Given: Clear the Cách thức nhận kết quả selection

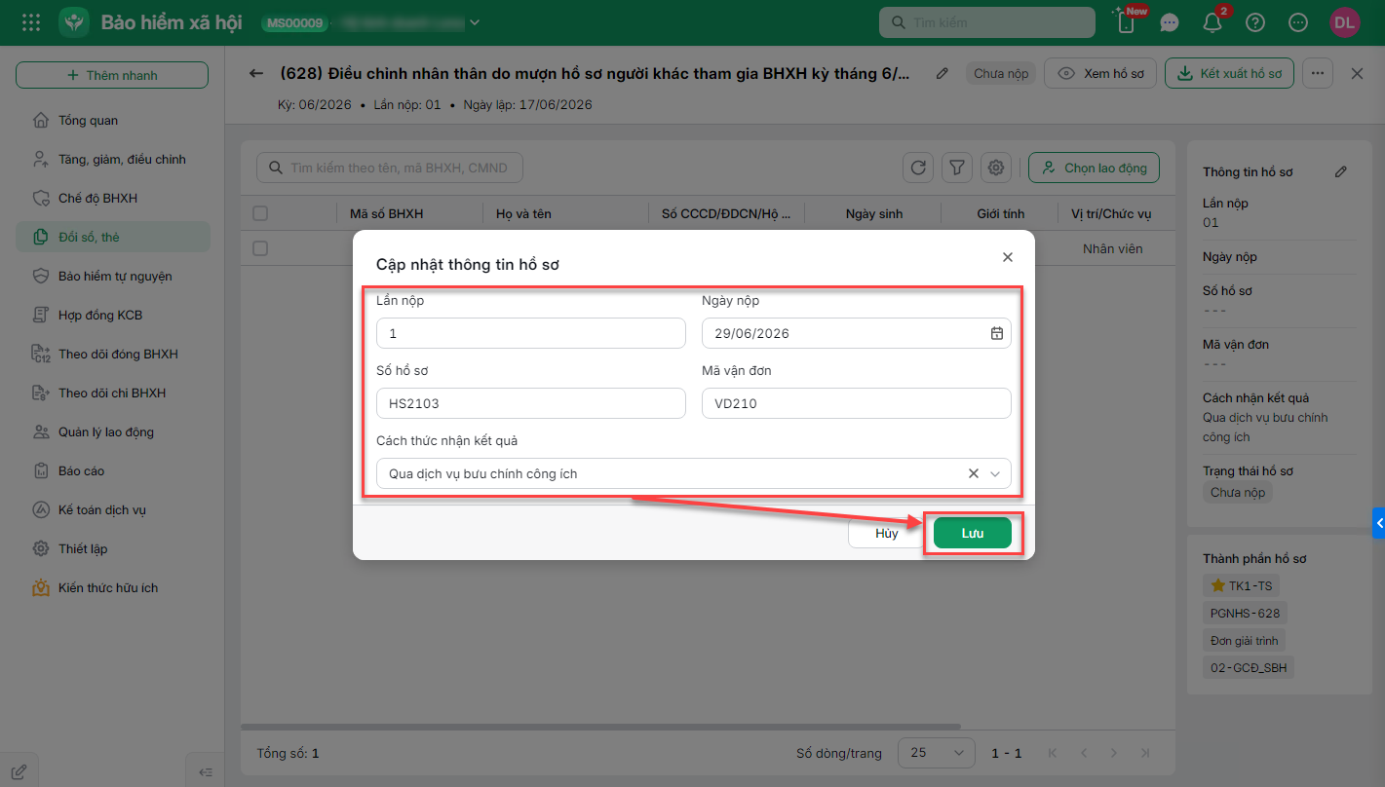Looking at the screenshot, I should click(x=974, y=473).
